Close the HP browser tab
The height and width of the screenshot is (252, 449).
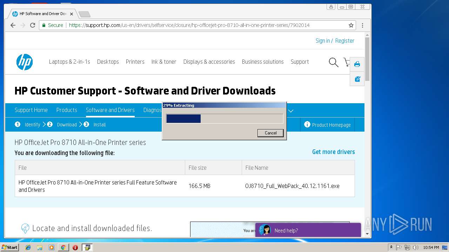[x=72, y=14]
